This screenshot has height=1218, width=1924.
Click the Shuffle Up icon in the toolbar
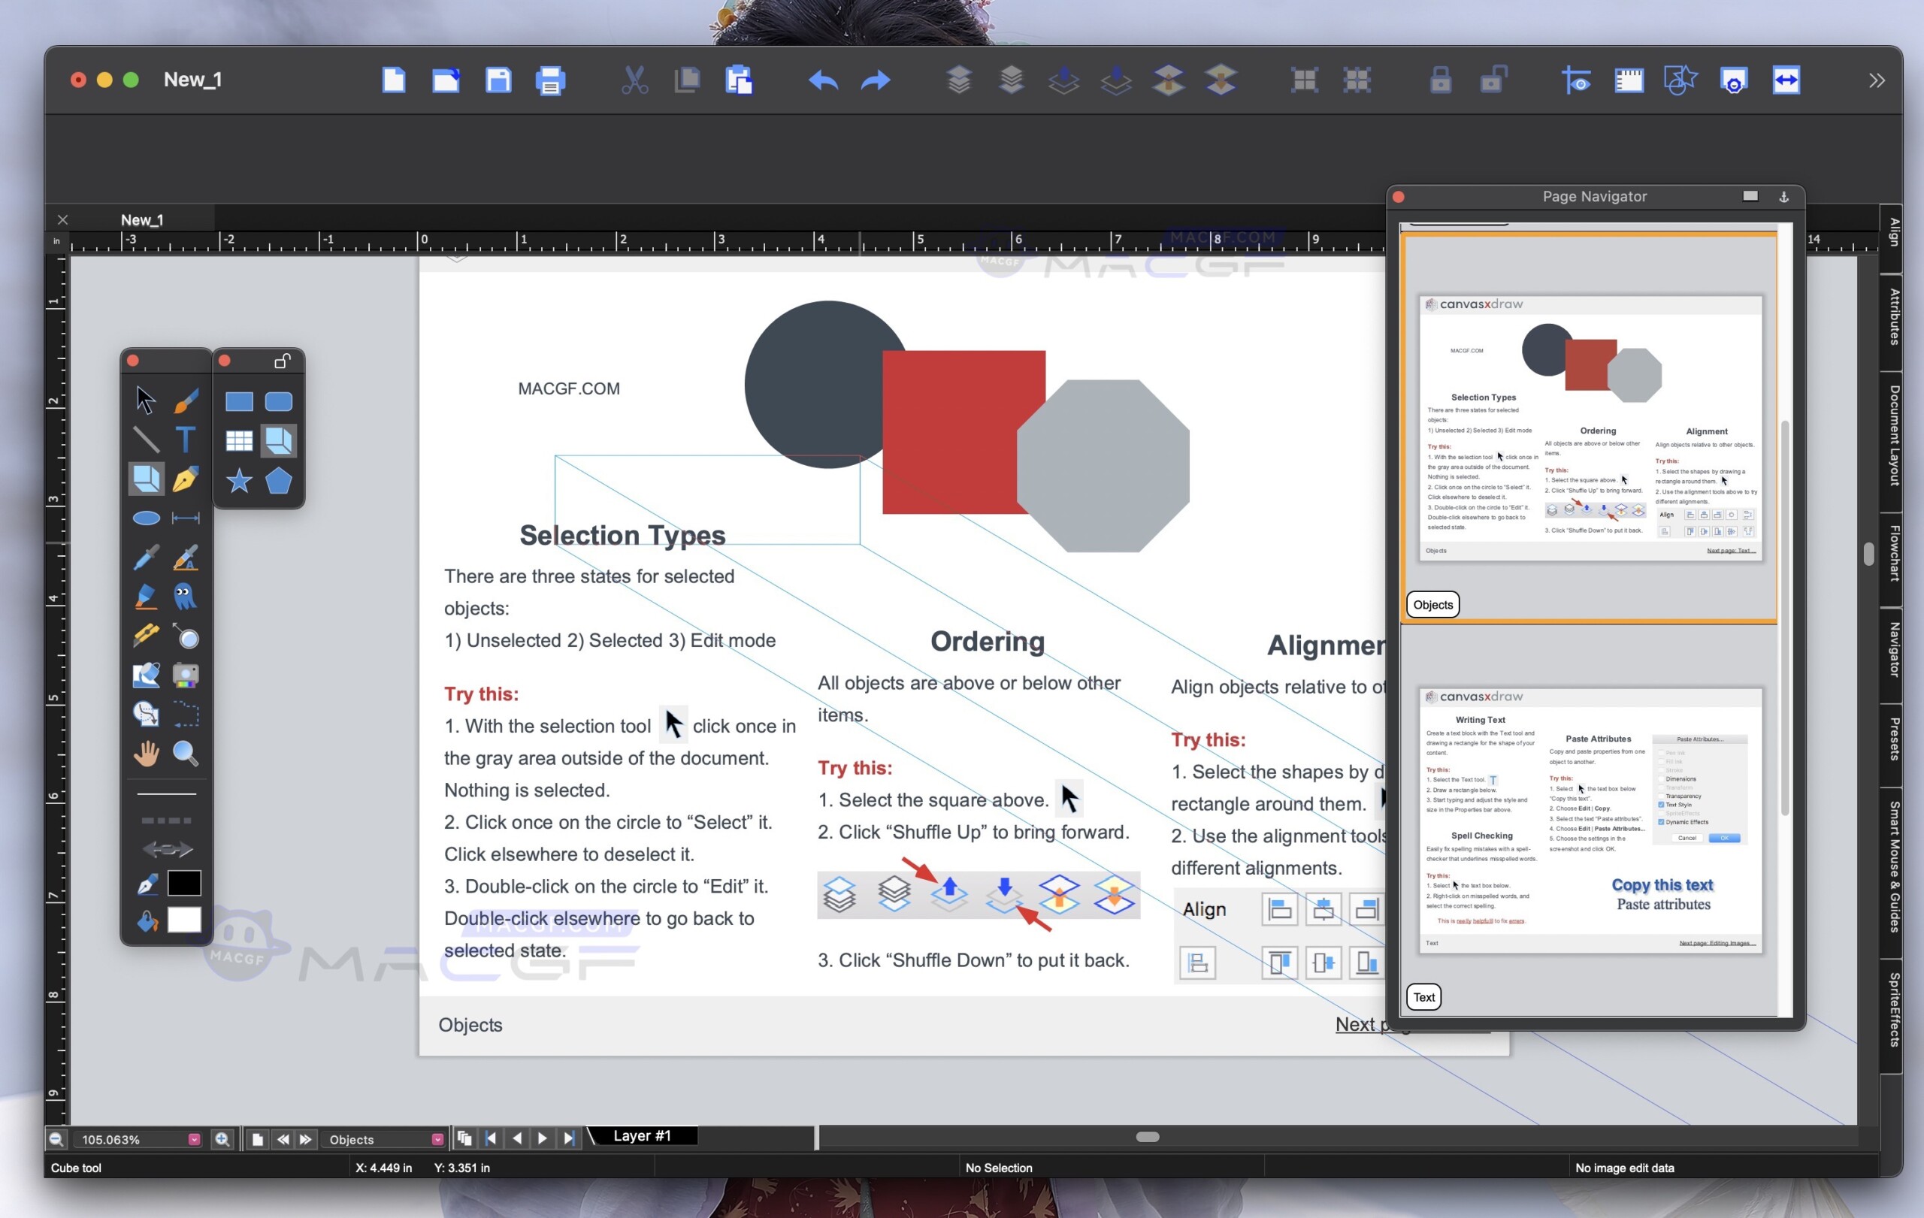click(x=1063, y=80)
